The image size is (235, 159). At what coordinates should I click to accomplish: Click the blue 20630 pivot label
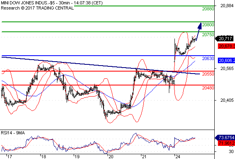click(208, 58)
